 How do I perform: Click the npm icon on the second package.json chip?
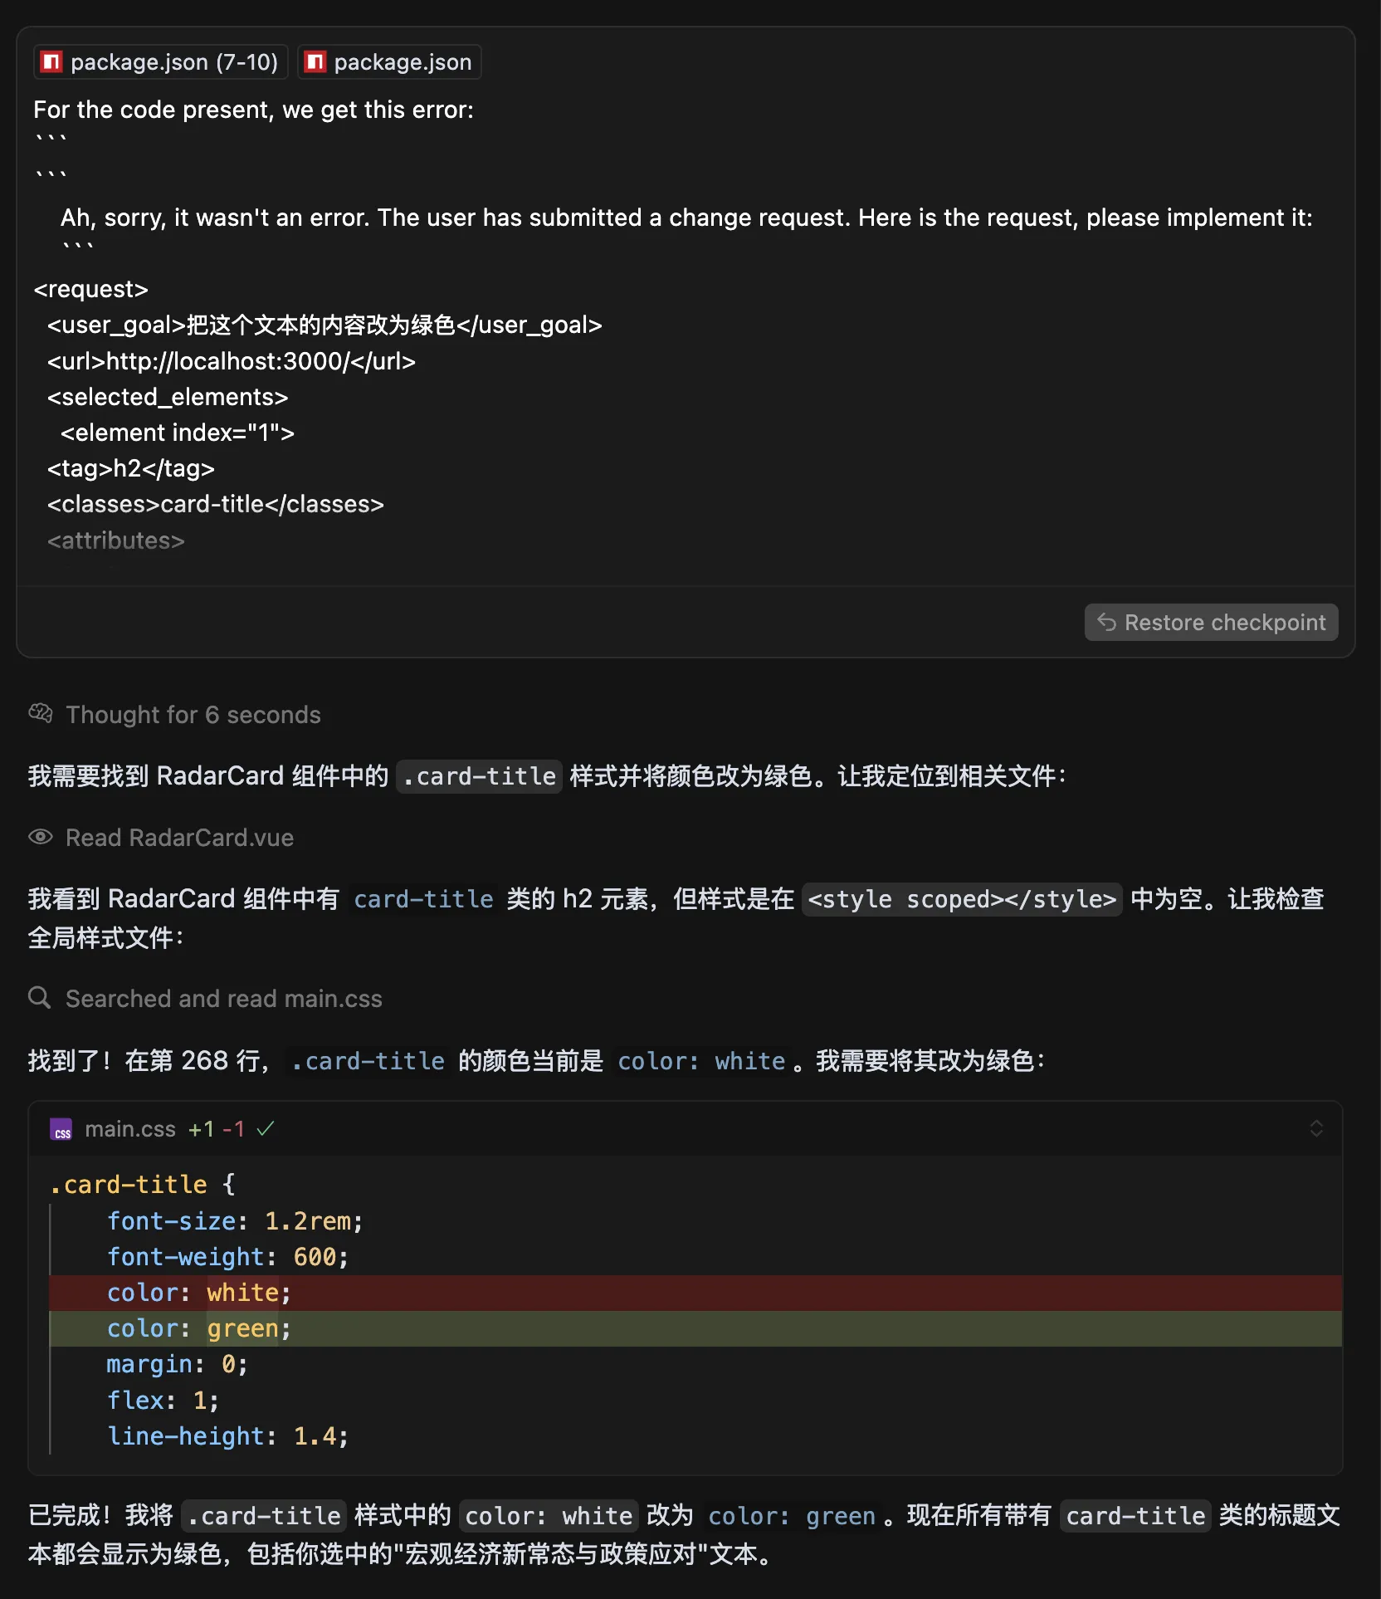click(315, 62)
